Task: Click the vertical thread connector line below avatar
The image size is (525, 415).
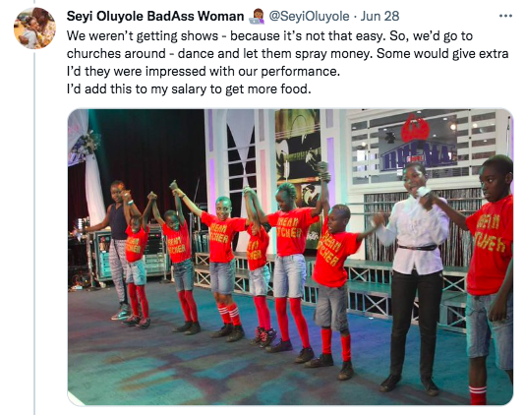Action: pyautogui.click(x=34, y=233)
